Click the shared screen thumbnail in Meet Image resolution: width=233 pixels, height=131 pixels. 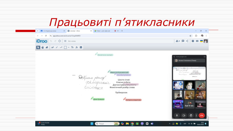(189, 73)
